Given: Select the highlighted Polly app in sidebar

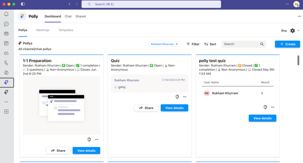Looking at the screenshot, I should 6,82.
